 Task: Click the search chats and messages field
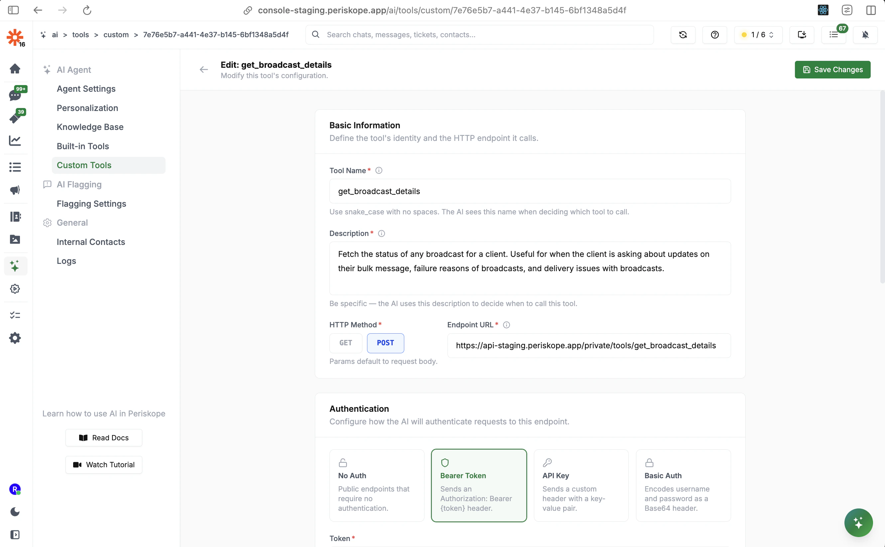point(479,35)
